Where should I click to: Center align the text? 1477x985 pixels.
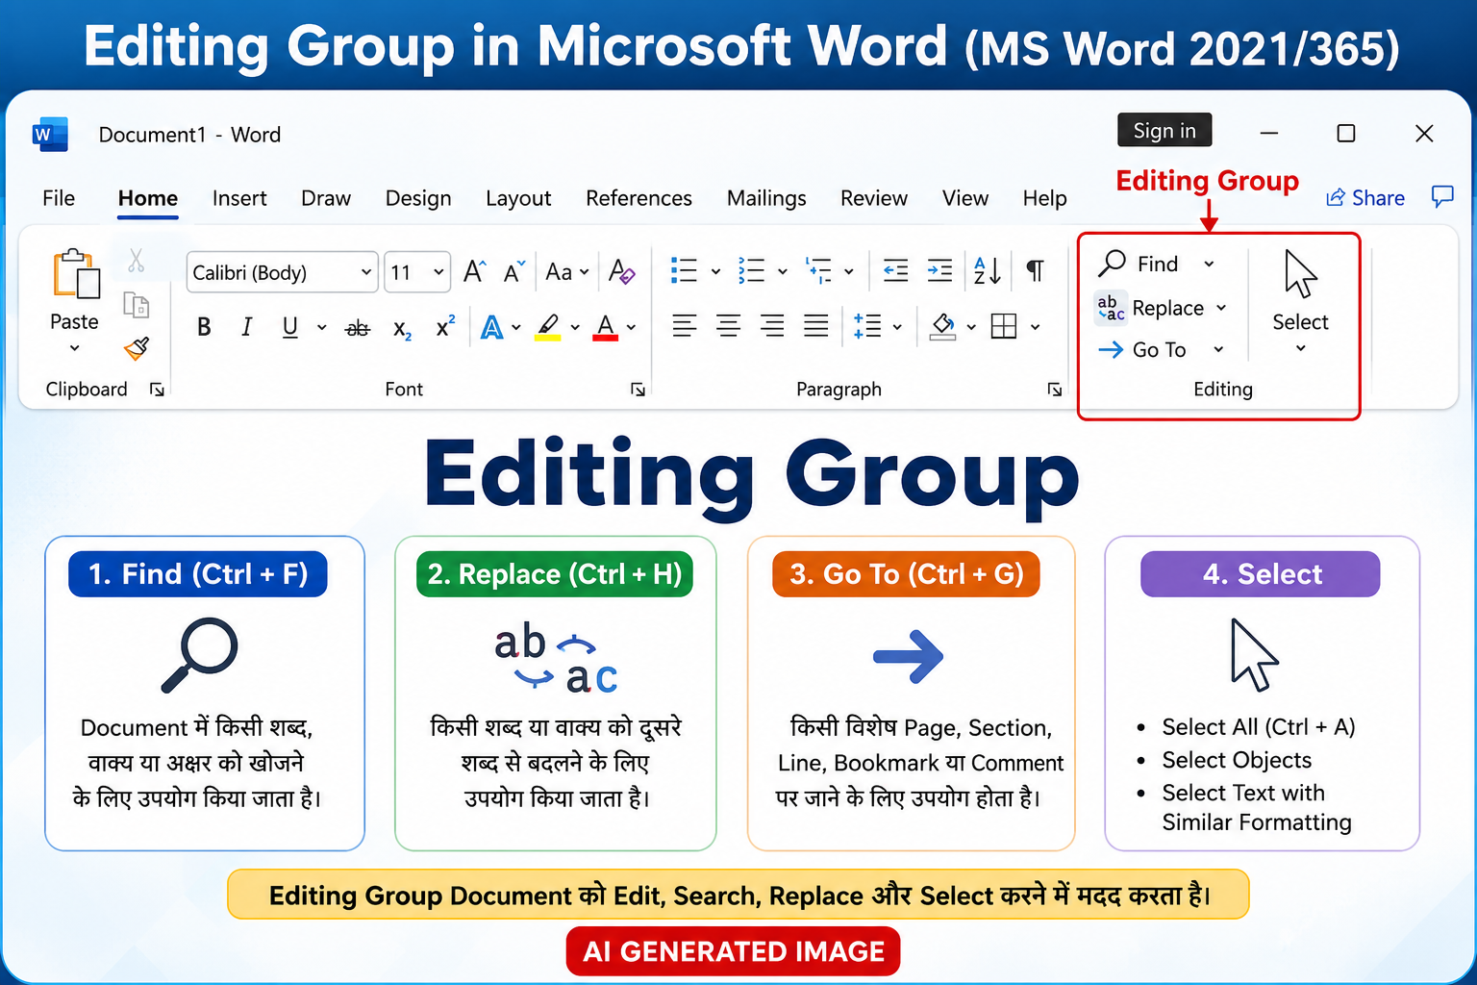tap(729, 326)
